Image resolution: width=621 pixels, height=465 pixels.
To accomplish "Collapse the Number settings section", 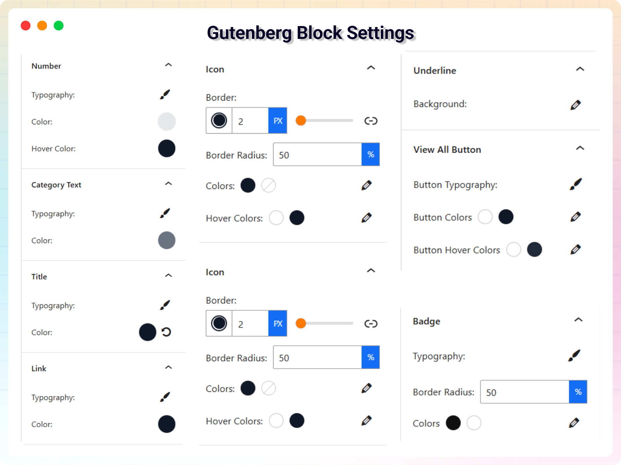I will click(x=168, y=65).
